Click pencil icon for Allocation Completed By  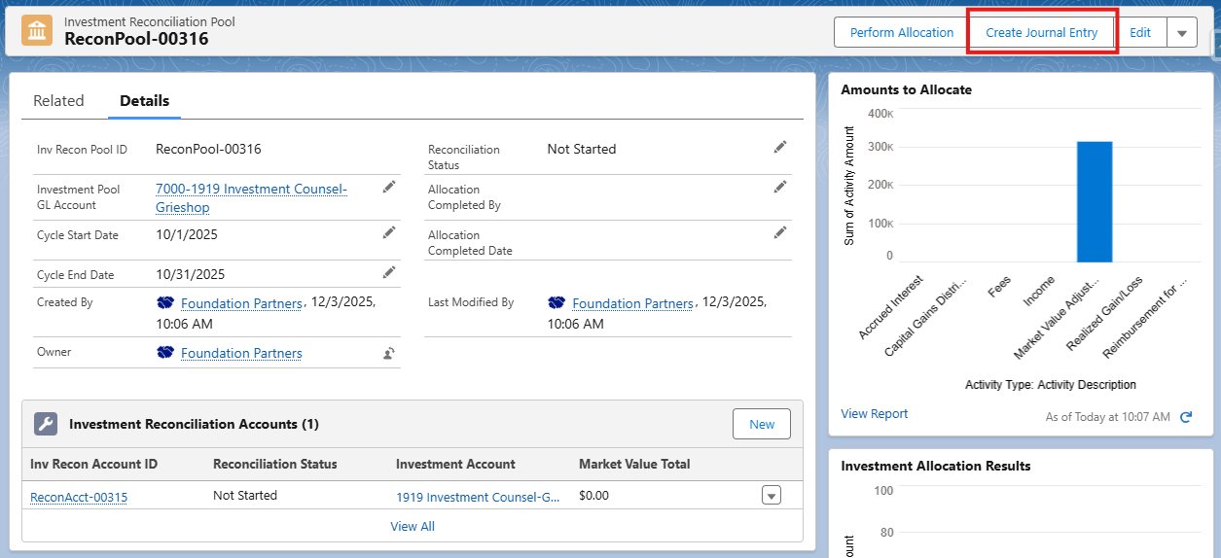pyautogui.click(x=779, y=187)
